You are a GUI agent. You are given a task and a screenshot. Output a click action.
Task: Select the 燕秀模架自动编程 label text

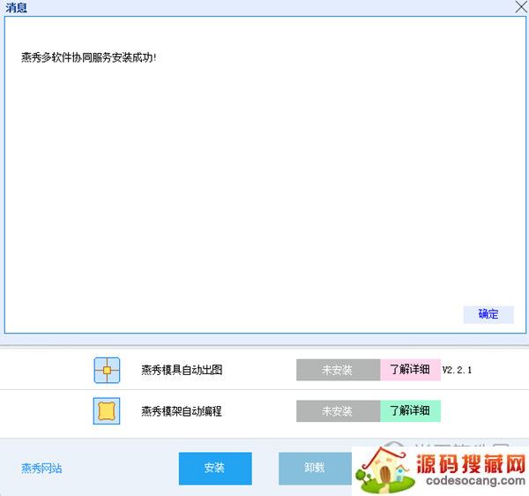(182, 411)
